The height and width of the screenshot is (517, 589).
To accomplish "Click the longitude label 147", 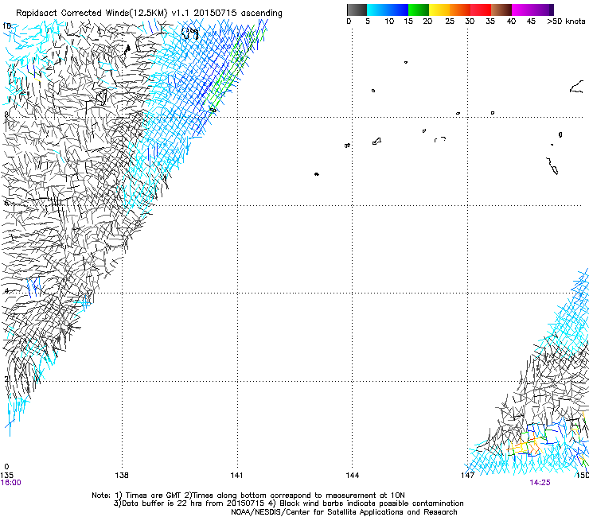I will [468, 476].
